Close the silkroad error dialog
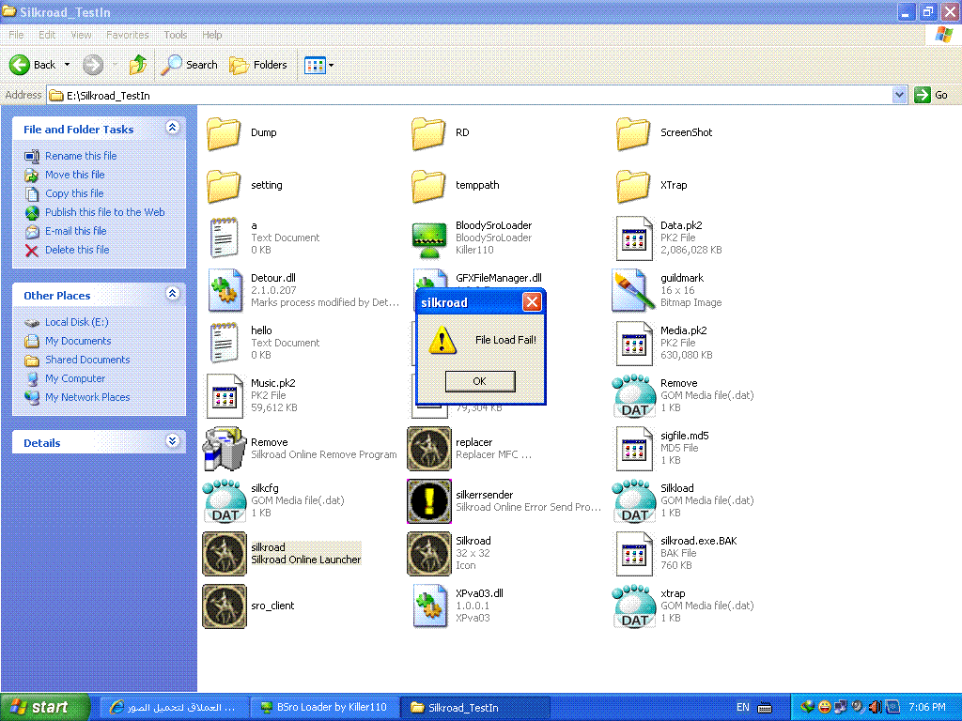 pos(532,301)
